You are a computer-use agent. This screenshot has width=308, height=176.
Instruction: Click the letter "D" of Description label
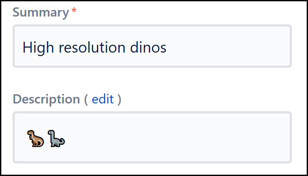pyautogui.click(x=17, y=99)
